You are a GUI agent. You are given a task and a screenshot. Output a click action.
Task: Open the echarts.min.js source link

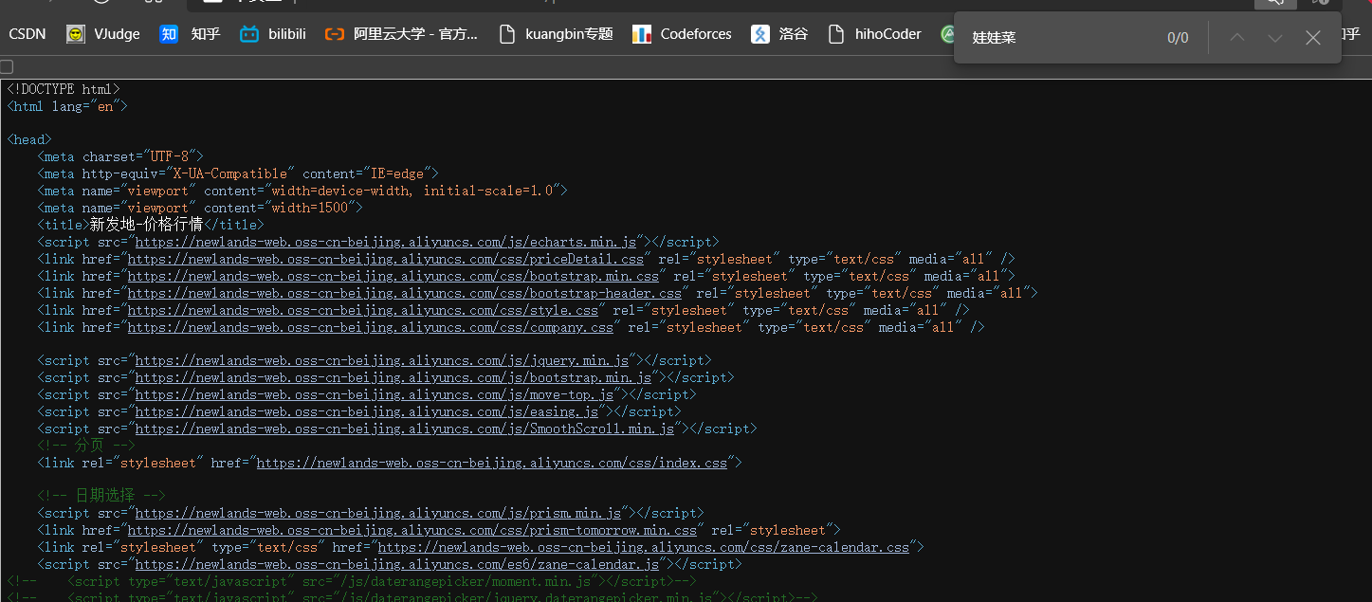point(386,242)
